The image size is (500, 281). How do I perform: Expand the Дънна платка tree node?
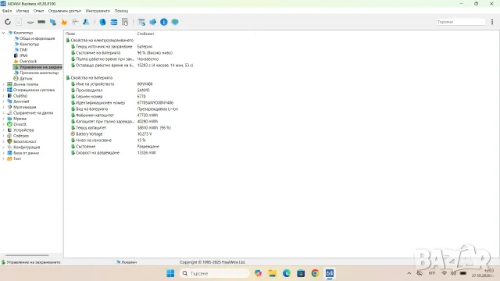3,84
